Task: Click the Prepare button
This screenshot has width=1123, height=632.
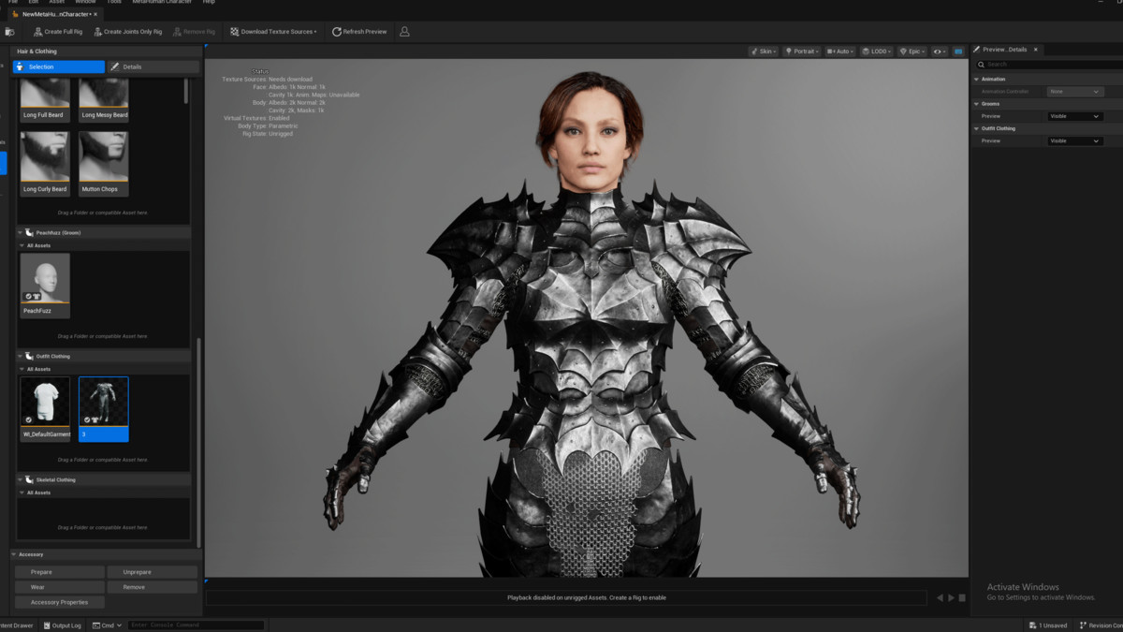Action: [x=60, y=572]
